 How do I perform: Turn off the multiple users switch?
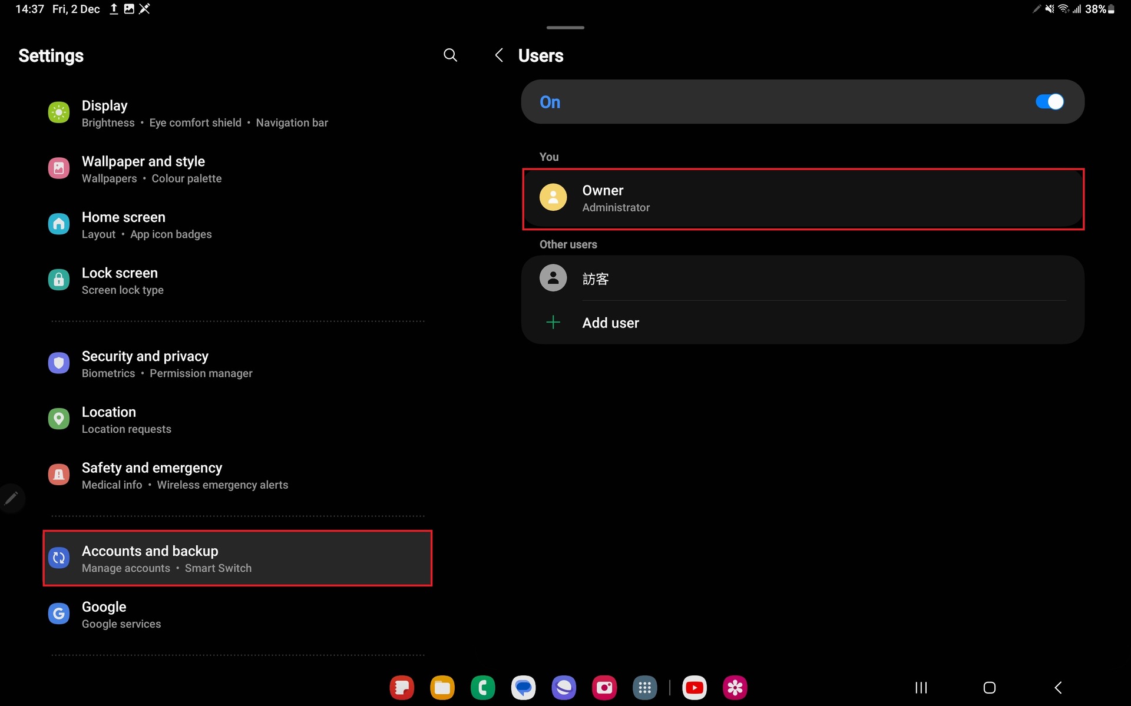1049,102
